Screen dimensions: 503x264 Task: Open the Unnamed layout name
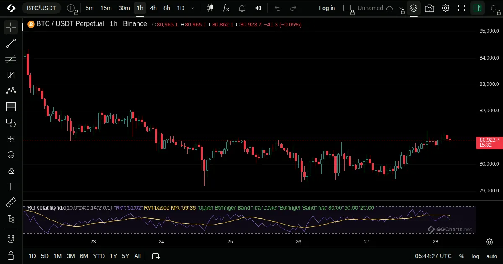tap(371, 8)
